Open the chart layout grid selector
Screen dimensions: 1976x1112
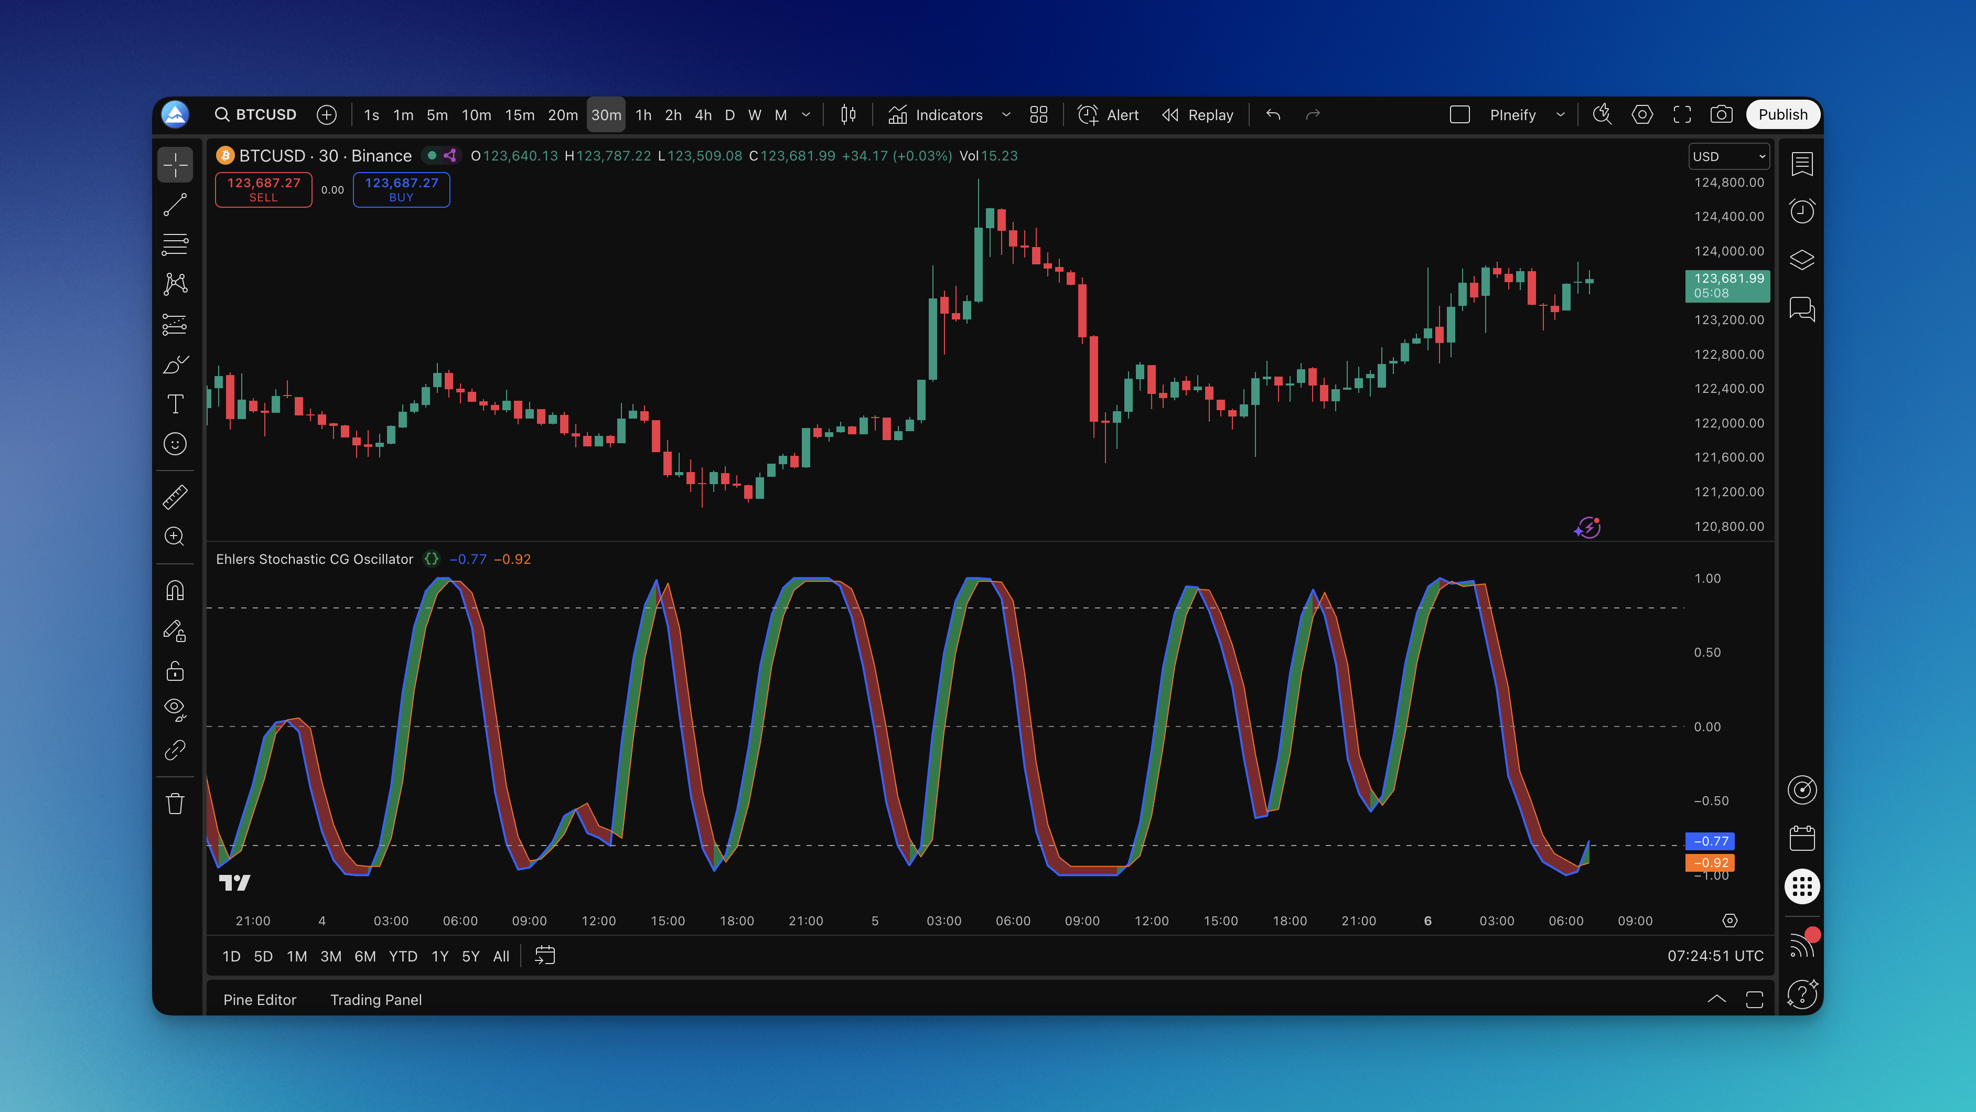pyautogui.click(x=1039, y=115)
